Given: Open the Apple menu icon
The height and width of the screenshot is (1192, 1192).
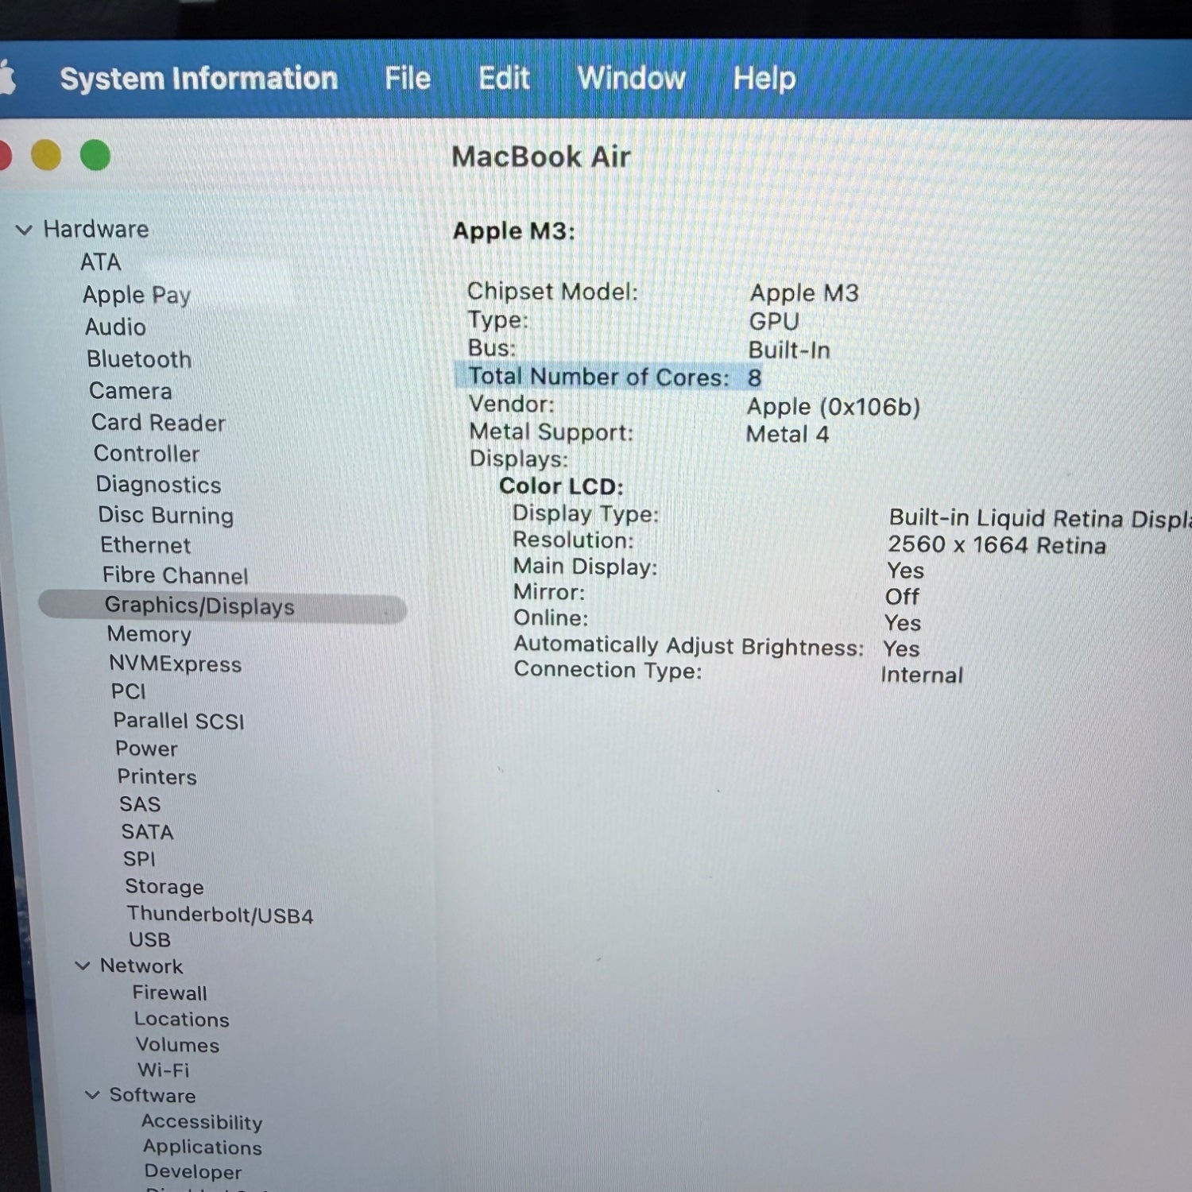Looking at the screenshot, I should click(6, 79).
